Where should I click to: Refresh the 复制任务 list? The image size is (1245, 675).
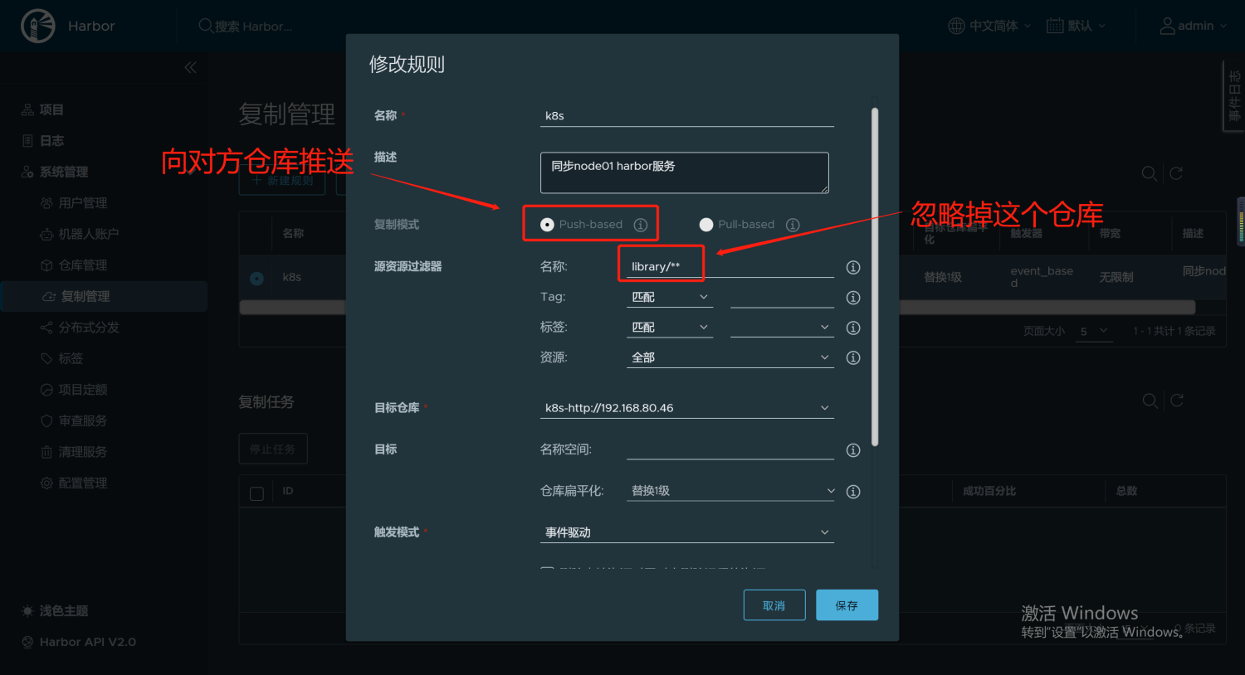tap(1176, 401)
